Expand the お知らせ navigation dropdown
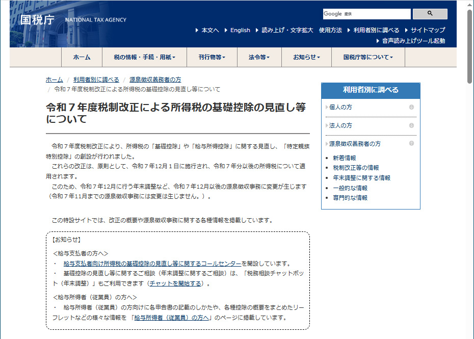 click(306, 58)
